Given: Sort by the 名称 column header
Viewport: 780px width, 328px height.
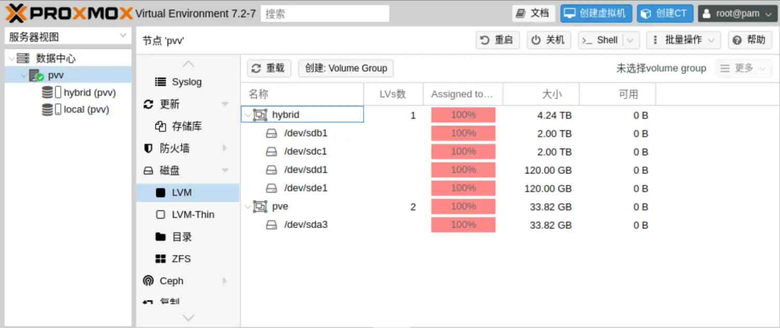Looking at the screenshot, I should 302,94.
